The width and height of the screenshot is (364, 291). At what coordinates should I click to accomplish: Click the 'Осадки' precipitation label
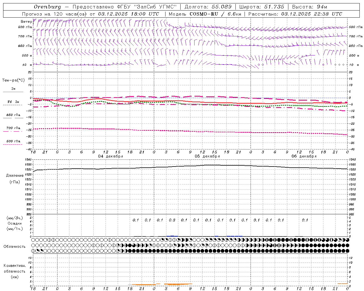point(15,223)
